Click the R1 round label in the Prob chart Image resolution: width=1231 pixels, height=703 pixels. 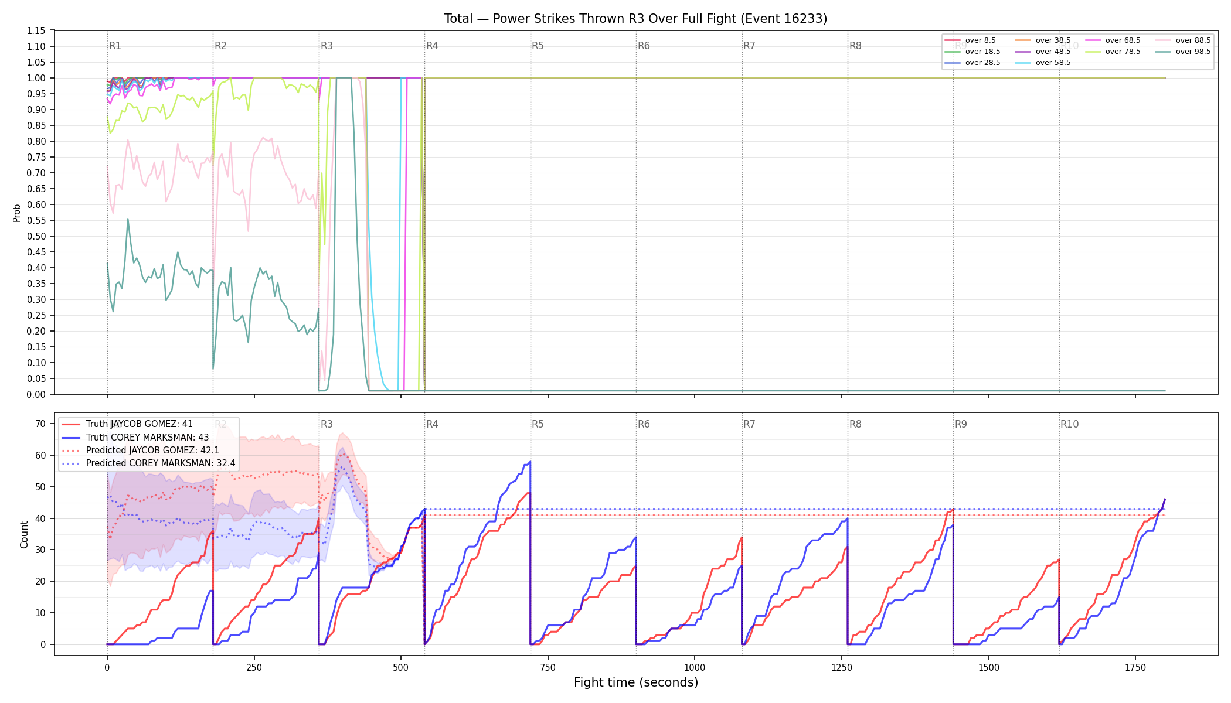(115, 46)
